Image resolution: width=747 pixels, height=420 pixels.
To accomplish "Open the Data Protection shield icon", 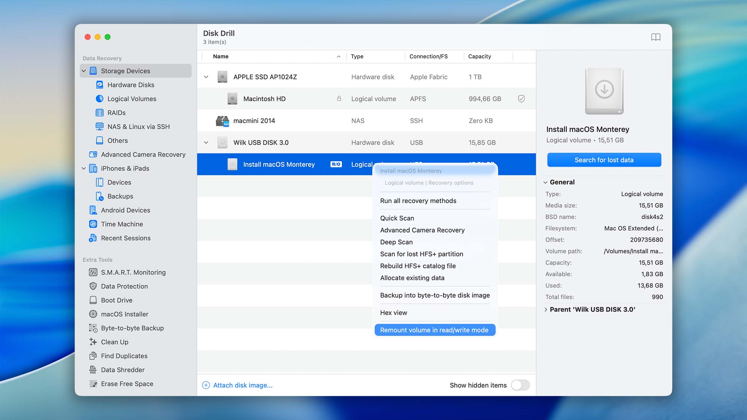I will [x=93, y=286].
